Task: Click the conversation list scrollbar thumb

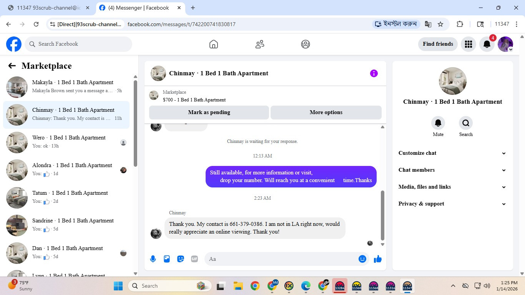Action: (x=135, y=123)
